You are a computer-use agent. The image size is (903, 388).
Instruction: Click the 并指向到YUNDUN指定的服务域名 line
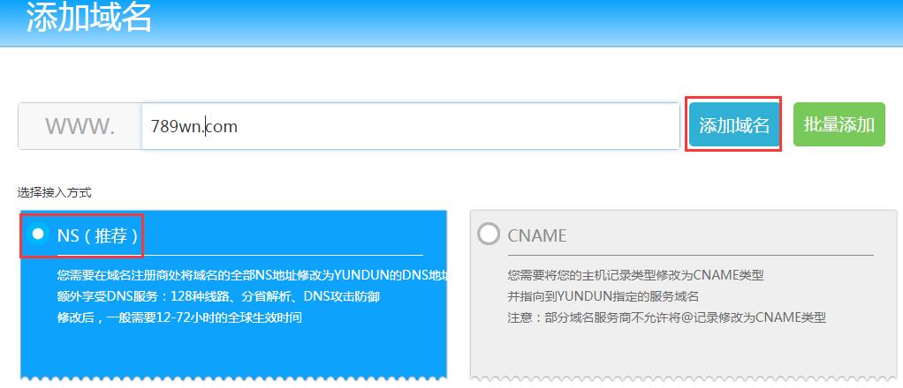(609, 296)
